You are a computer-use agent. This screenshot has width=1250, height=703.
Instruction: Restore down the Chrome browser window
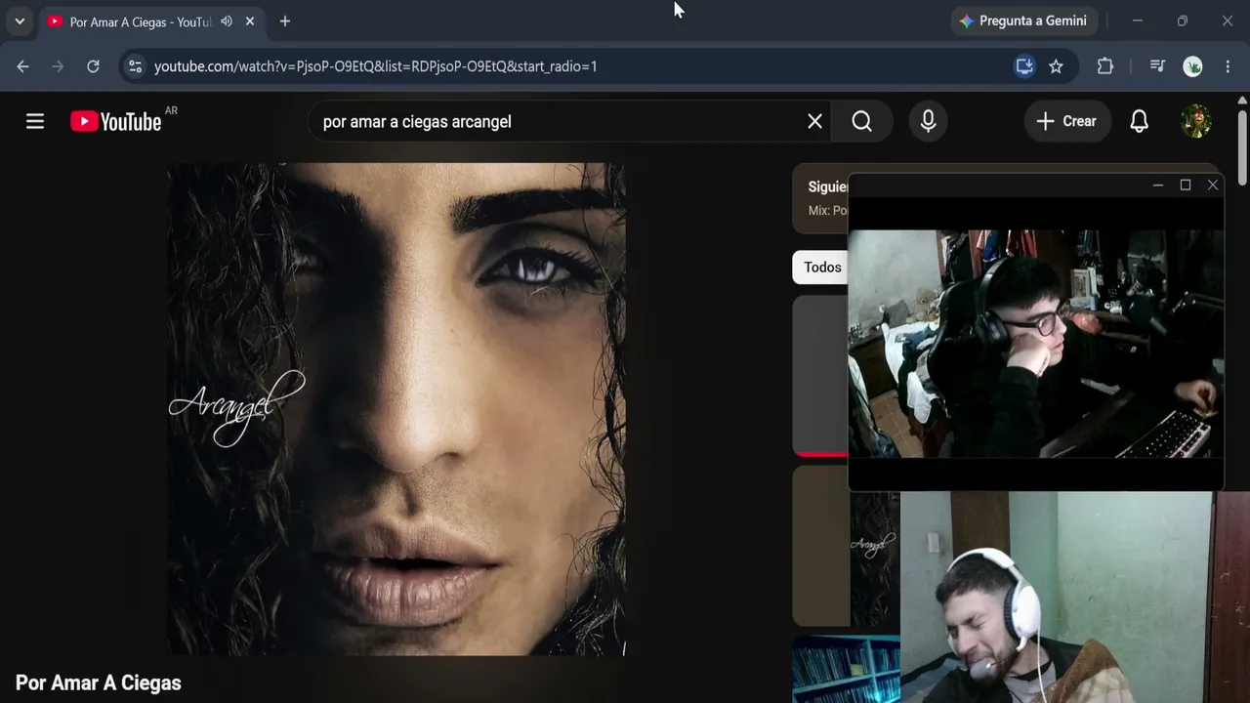[1183, 21]
